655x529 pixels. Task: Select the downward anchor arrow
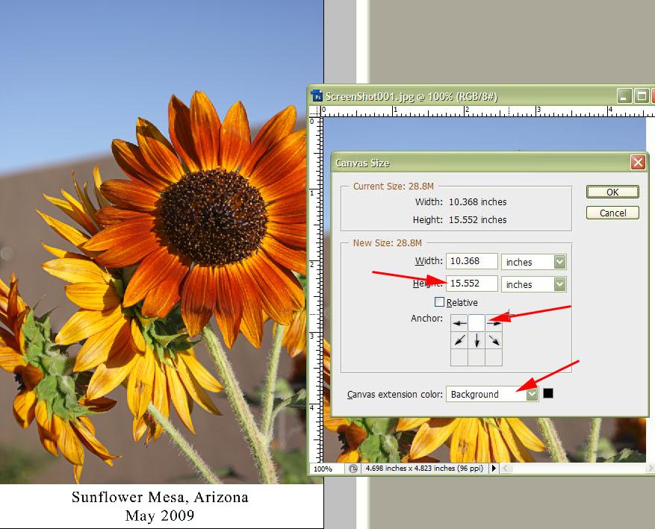tap(476, 340)
